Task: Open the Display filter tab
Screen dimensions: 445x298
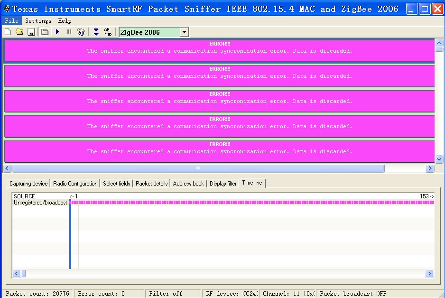Action: [223, 184]
